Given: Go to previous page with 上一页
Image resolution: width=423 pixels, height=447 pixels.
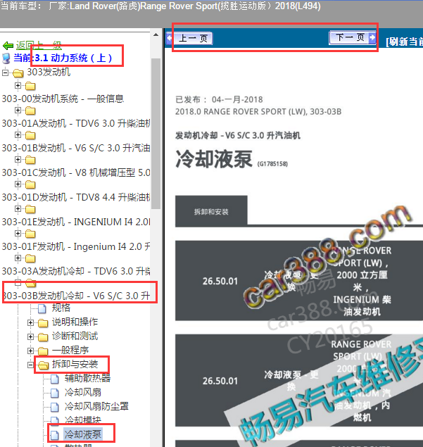Looking at the screenshot, I should (x=189, y=38).
